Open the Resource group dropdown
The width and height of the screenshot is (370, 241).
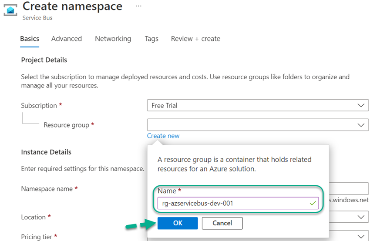pos(258,125)
